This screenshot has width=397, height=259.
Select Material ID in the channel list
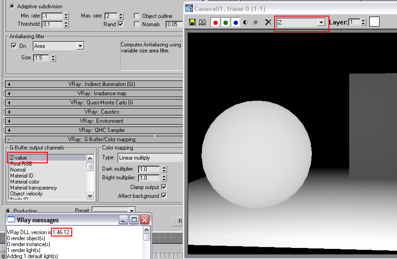tap(22, 176)
